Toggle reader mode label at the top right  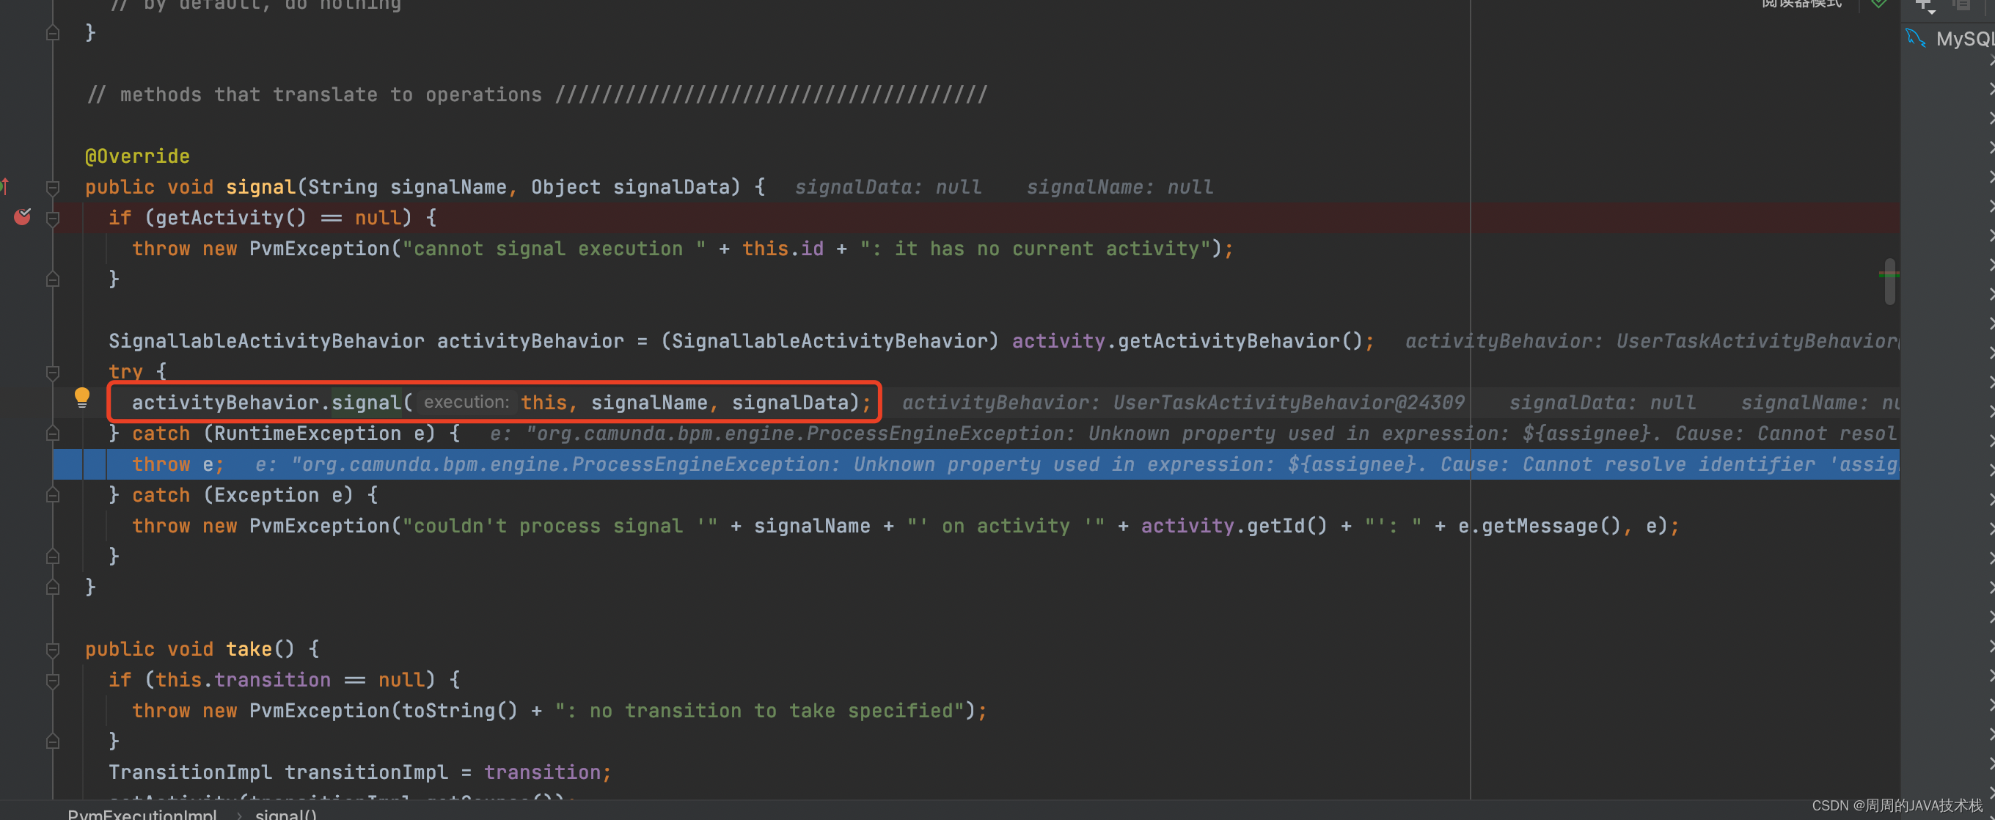pos(1801,4)
